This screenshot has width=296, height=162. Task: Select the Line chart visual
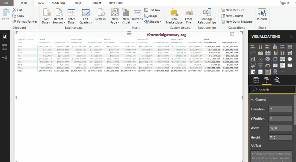253,53
